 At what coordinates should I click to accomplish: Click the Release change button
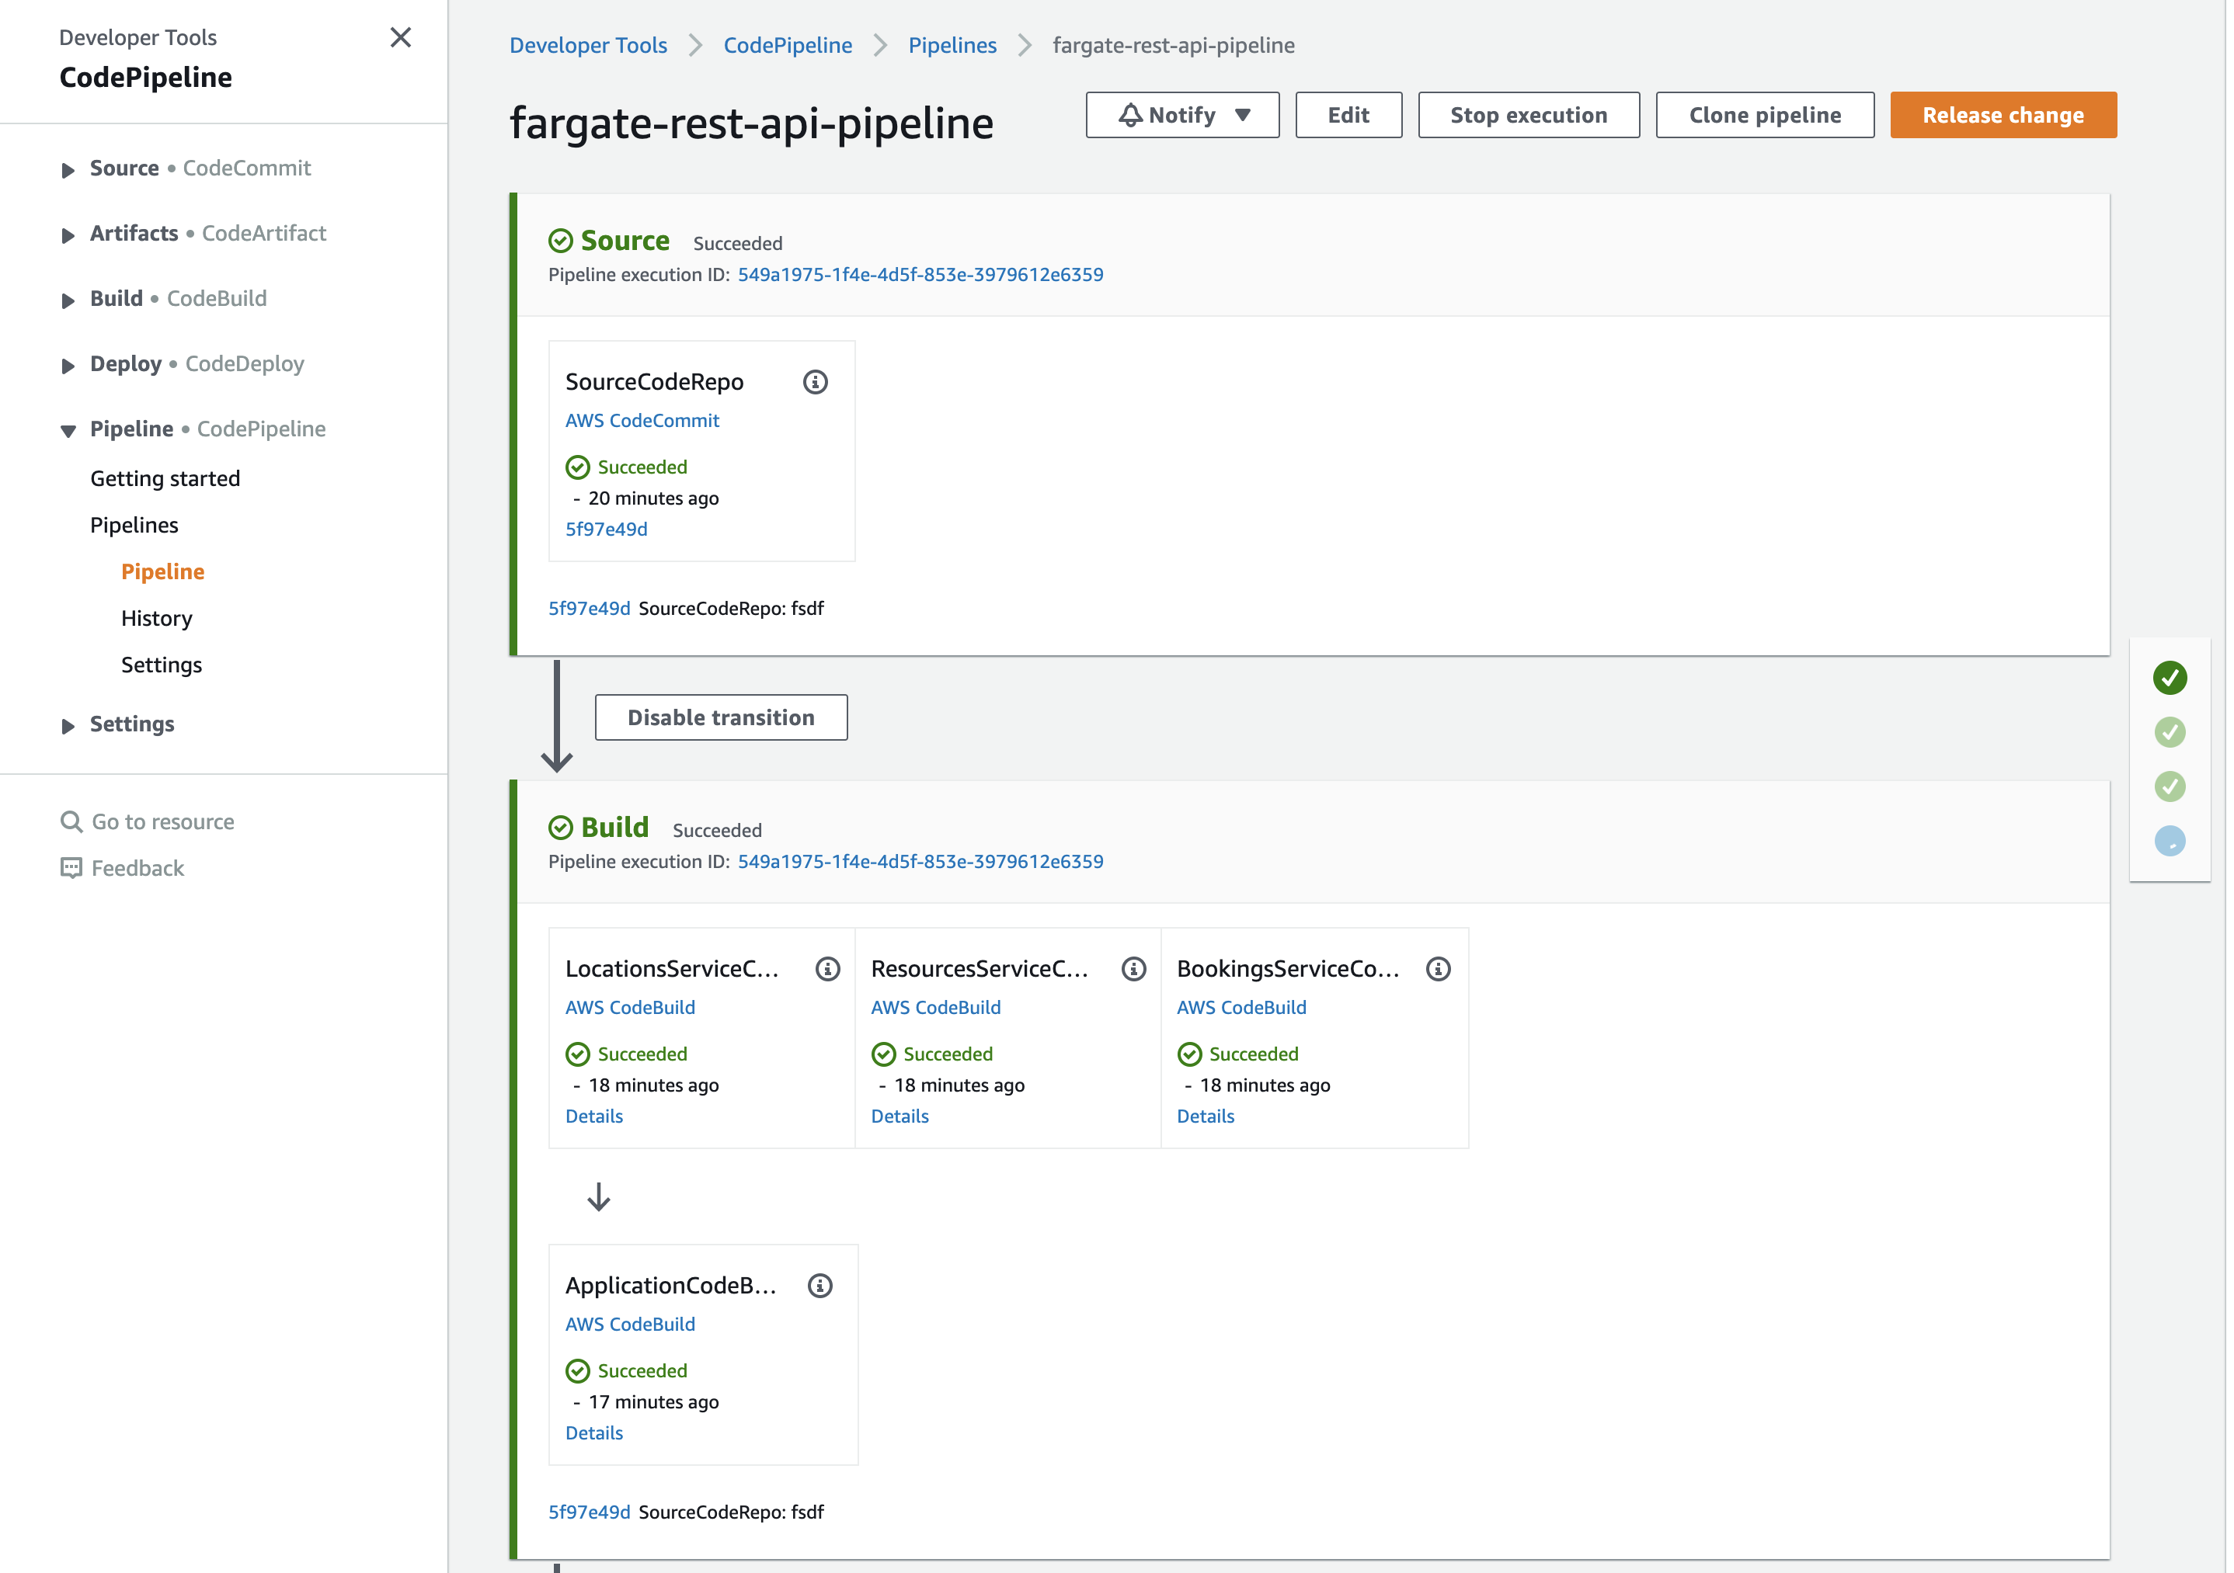click(2003, 115)
